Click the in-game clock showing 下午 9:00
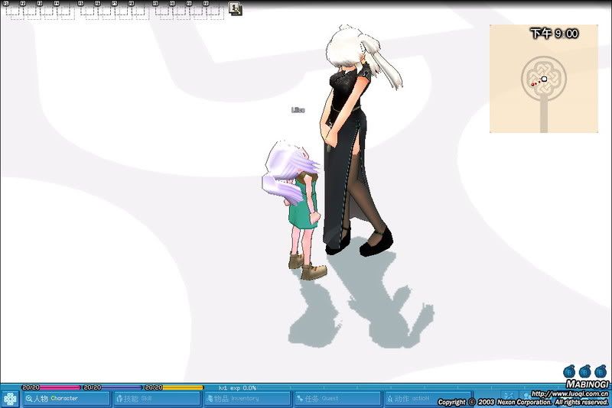This screenshot has height=408, width=612. pos(554,34)
